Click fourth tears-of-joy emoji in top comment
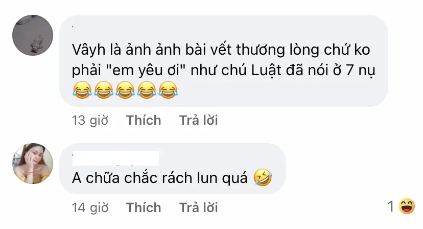423x229 pixels. click(x=147, y=90)
